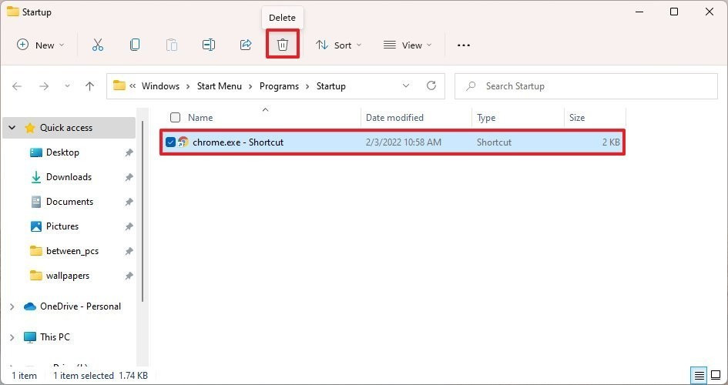Viewport: 728px width, 385px height.
Task: Open the View dropdown menu
Action: click(408, 45)
